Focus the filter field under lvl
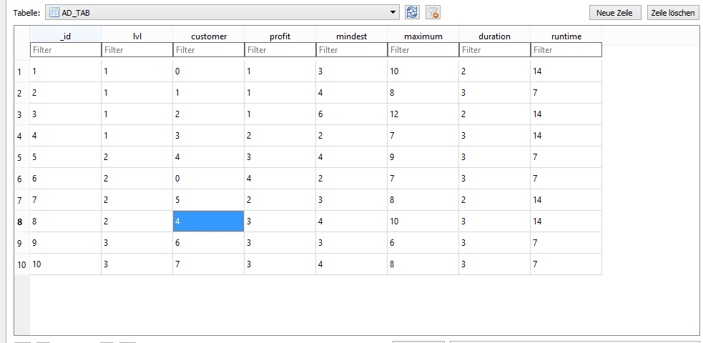The width and height of the screenshot is (703, 343). coord(137,50)
